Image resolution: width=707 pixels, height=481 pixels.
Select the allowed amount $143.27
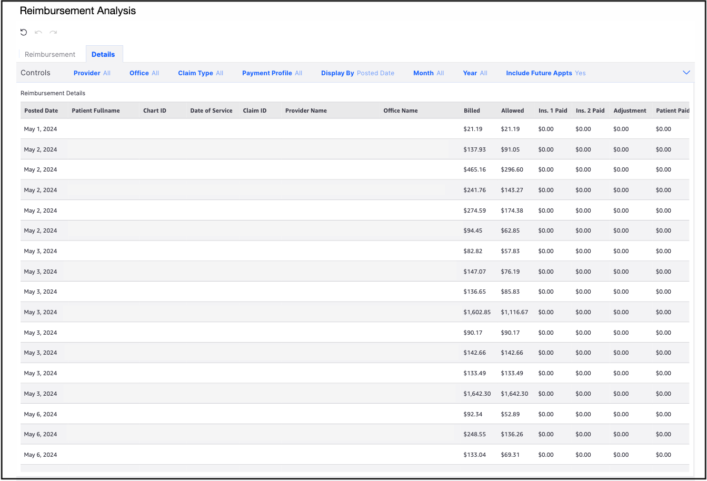[x=512, y=190]
